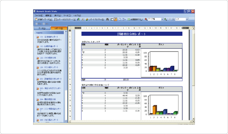This screenshot has height=134, width=228.
Task: Open the 207 - テスト項目統計レポート link
Action: point(50,110)
